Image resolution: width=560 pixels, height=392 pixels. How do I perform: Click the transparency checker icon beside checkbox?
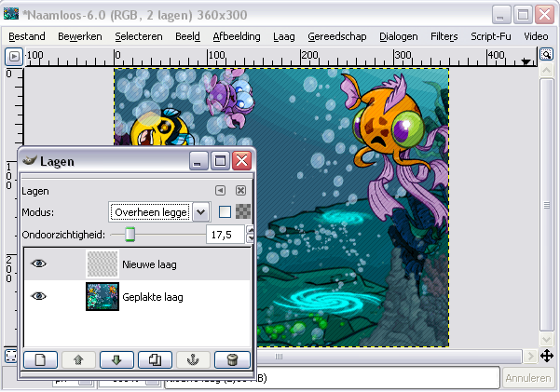click(243, 211)
